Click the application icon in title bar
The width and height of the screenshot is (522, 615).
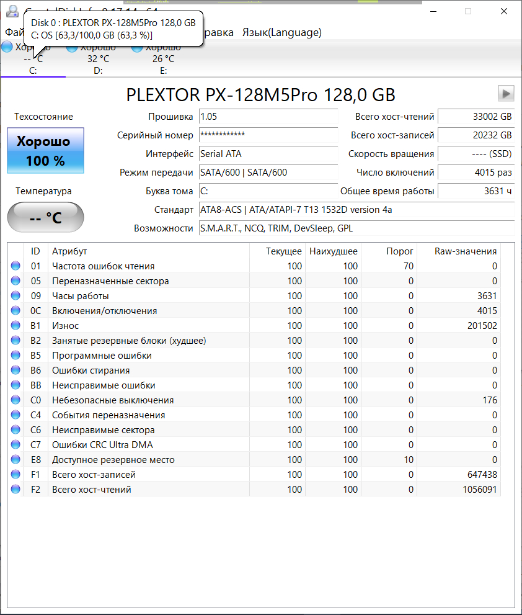coord(12,11)
